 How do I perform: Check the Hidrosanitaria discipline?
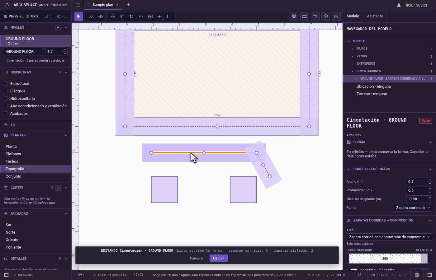click(x=6, y=99)
